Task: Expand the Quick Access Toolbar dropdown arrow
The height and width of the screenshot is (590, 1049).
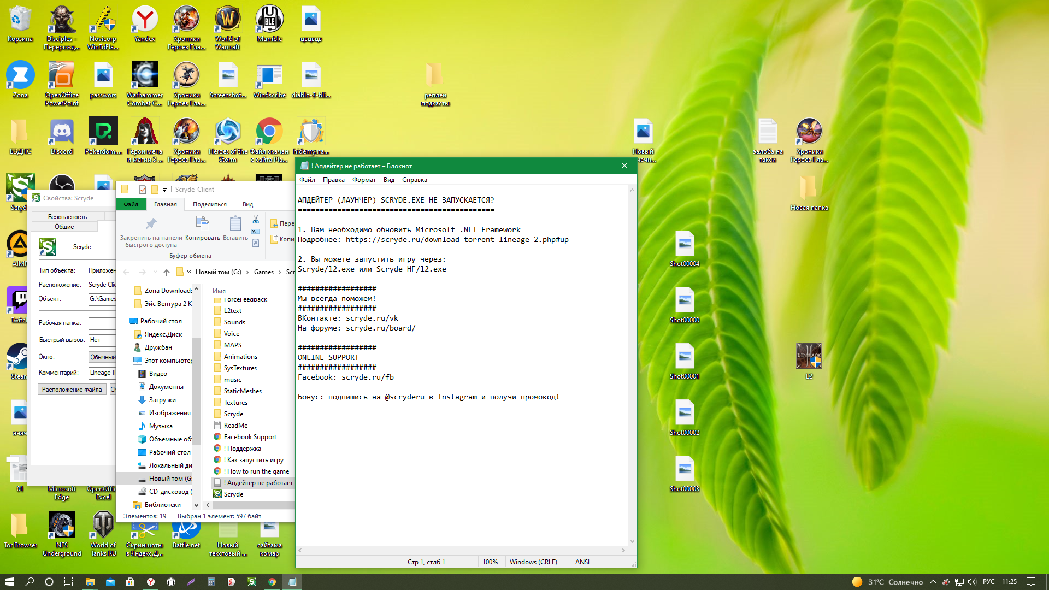Action: pos(164,190)
